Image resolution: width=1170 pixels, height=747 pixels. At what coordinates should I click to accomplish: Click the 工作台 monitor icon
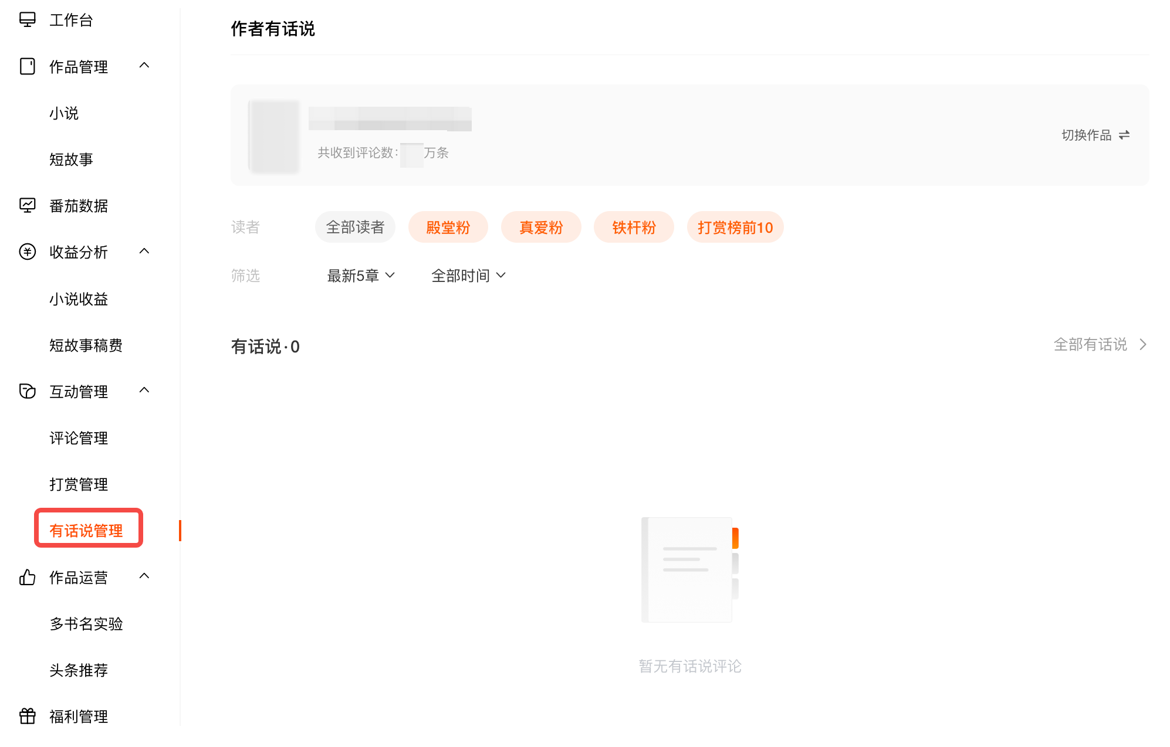(x=27, y=20)
